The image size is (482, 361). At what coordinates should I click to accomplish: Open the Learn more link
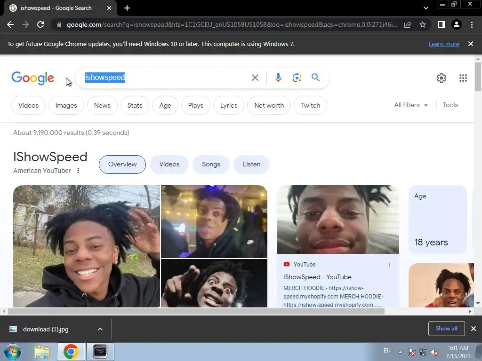pos(444,44)
